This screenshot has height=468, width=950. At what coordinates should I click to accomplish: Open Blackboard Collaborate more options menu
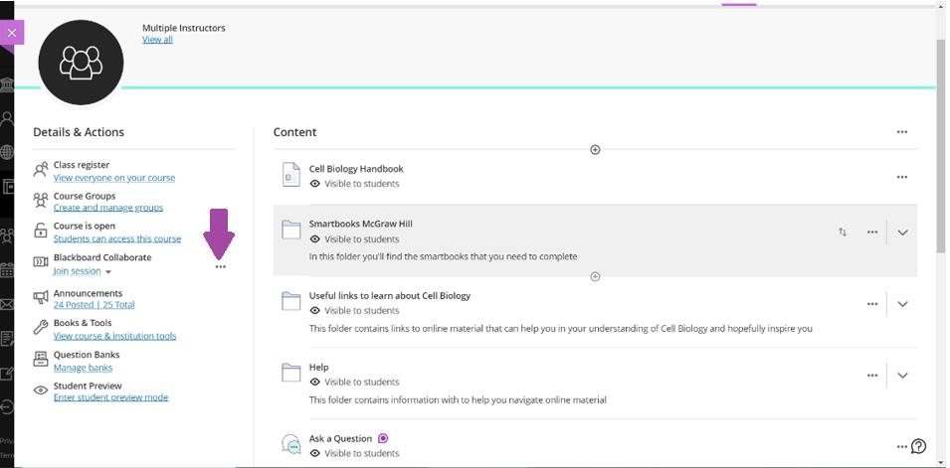coord(220,267)
